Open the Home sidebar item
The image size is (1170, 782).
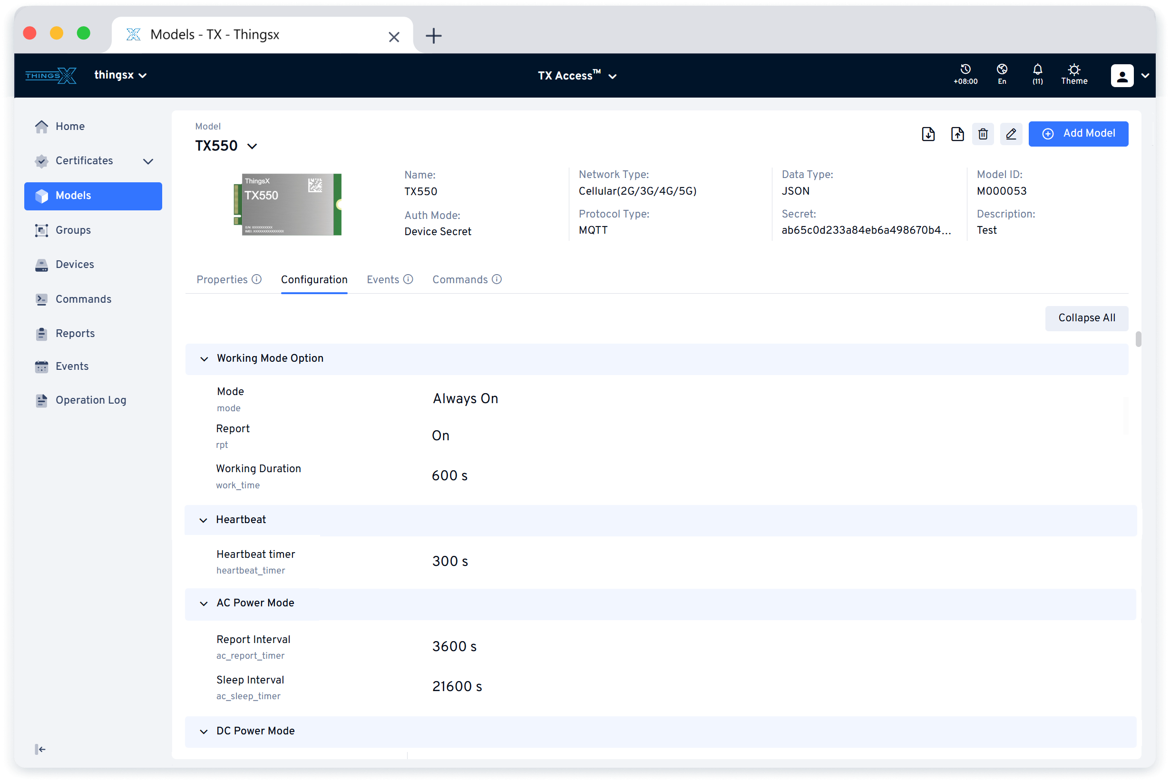tap(93, 127)
